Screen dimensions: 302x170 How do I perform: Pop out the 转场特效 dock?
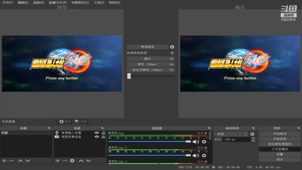(253, 128)
